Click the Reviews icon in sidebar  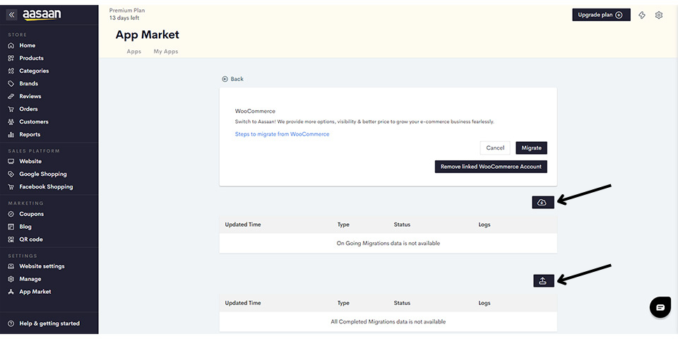11,97
